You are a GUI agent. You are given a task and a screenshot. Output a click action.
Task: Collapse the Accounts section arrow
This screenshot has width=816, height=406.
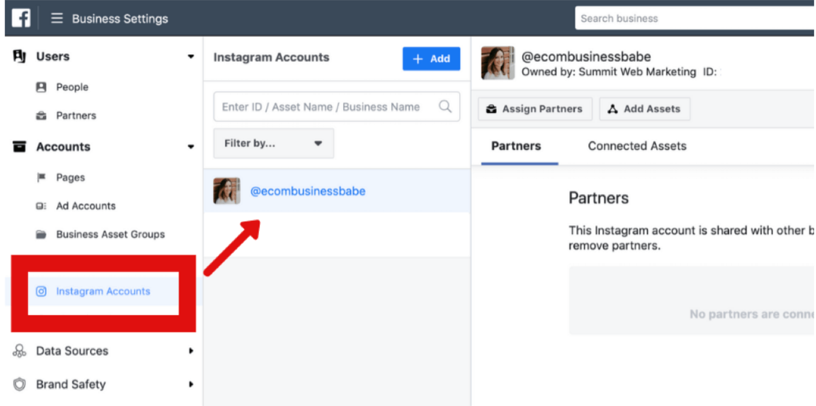click(191, 147)
